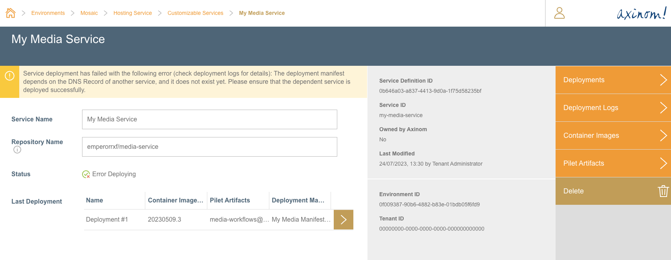Expand Deployment Logs chevron arrow
Image resolution: width=671 pixels, height=260 pixels.
coord(663,108)
